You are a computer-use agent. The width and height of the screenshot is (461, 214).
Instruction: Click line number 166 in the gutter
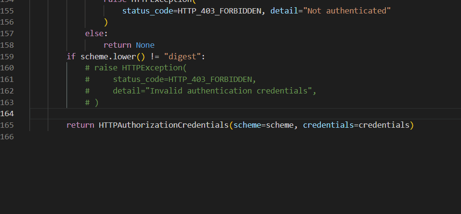tap(7, 136)
